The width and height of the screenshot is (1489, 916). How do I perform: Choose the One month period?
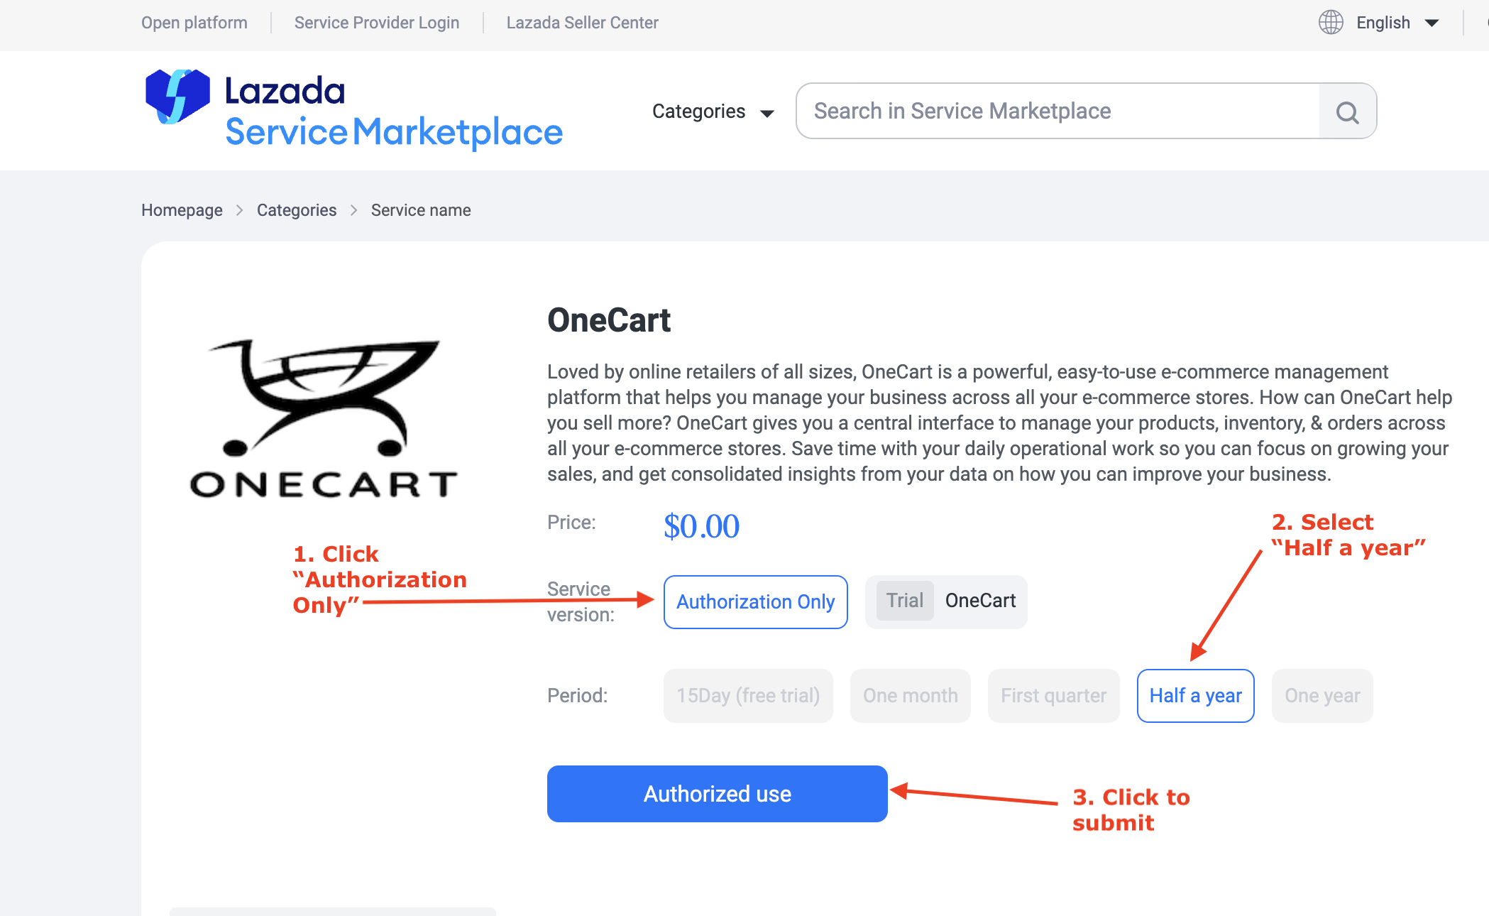(x=910, y=695)
